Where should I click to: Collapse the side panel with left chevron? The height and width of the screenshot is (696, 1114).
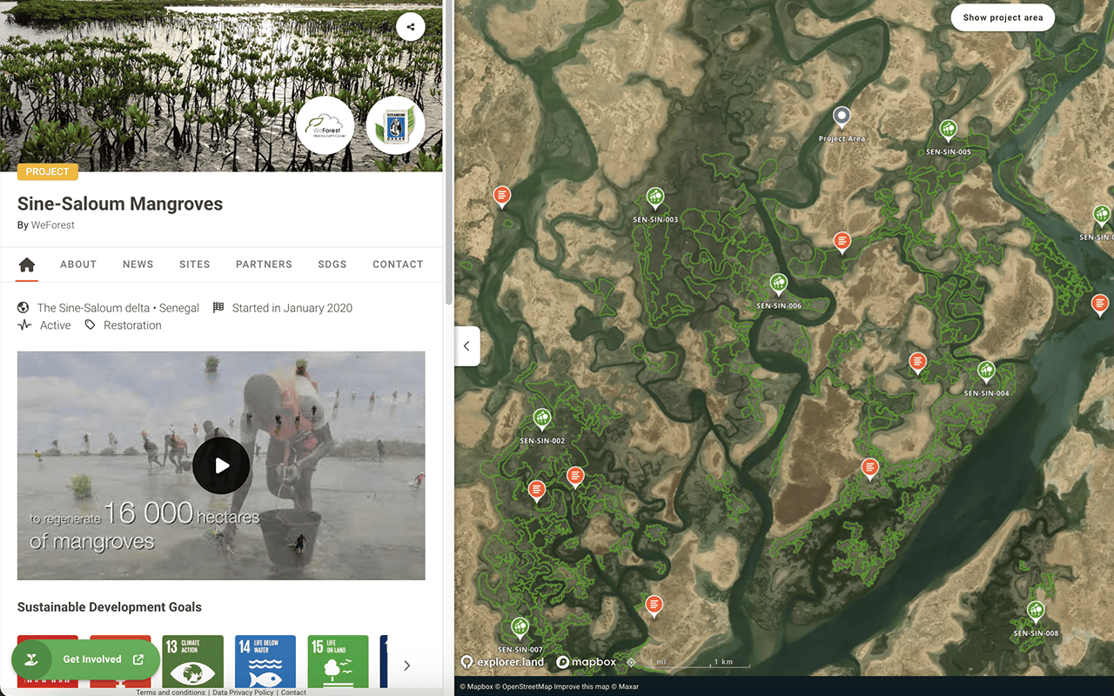(466, 346)
